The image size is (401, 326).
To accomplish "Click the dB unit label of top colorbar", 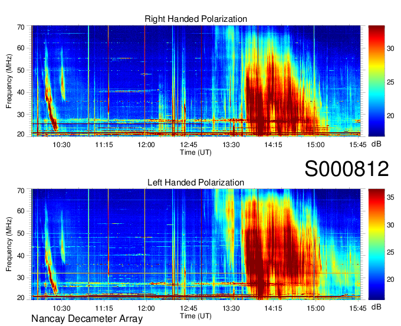I will coord(376,144).
